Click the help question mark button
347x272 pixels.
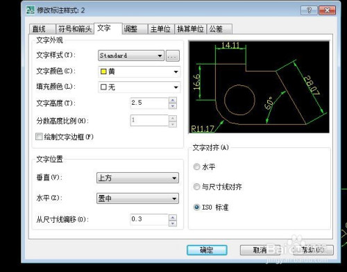coord(309,10)
